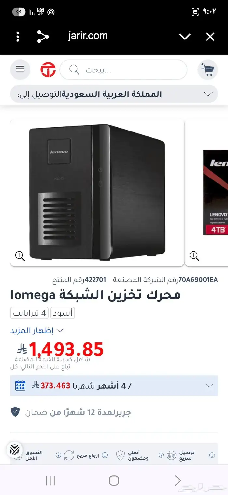The image size is (228, 495).
Task: Expand the 4-month installment plan row
Action: (x=114, y=386)
